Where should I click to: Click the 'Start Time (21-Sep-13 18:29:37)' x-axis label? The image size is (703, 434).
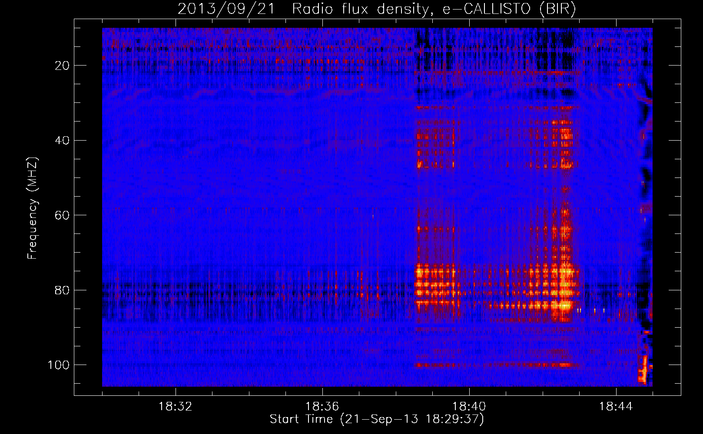coord(377,419)
